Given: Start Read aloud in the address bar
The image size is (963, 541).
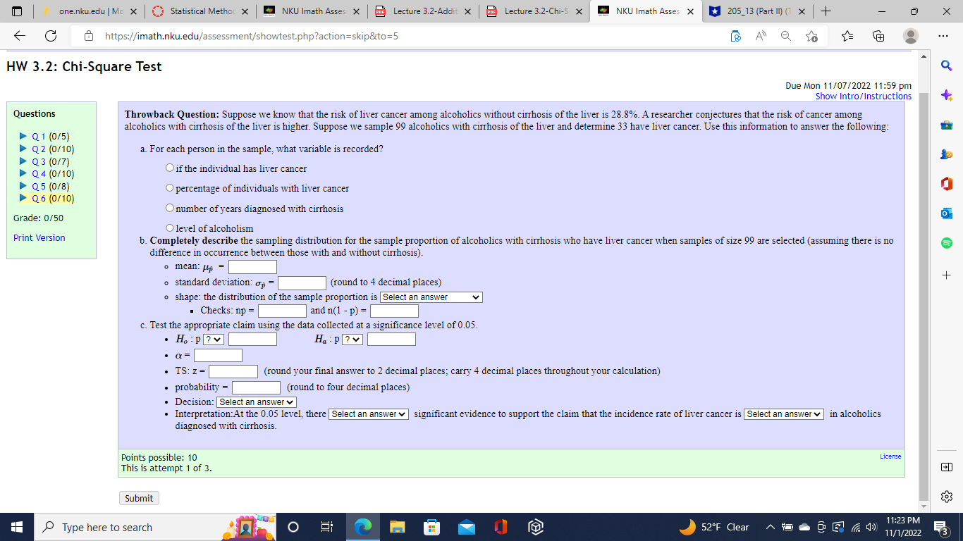Looking at the screenshot, I should point(760,36).
